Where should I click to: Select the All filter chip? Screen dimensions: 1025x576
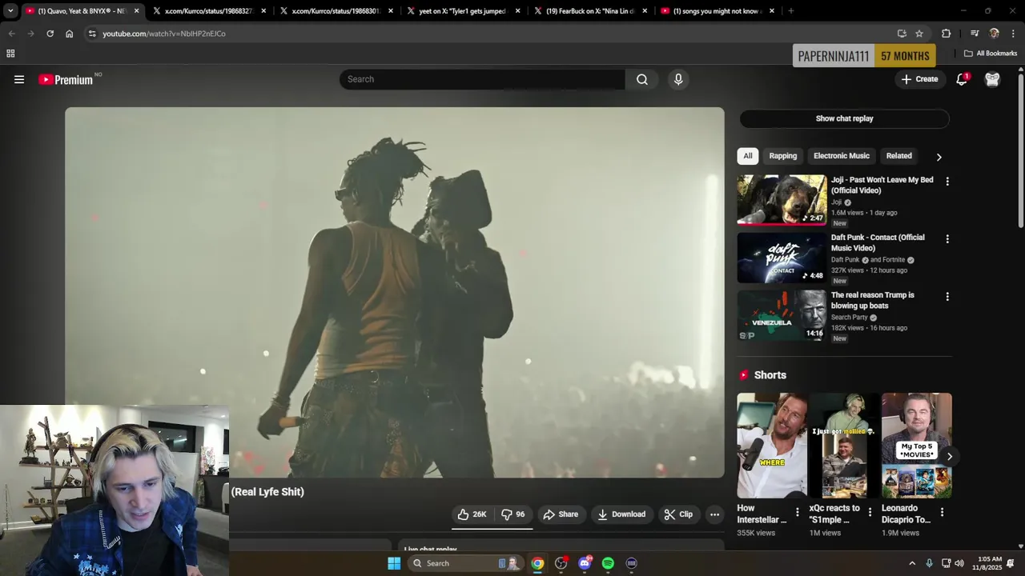point(748,156)
